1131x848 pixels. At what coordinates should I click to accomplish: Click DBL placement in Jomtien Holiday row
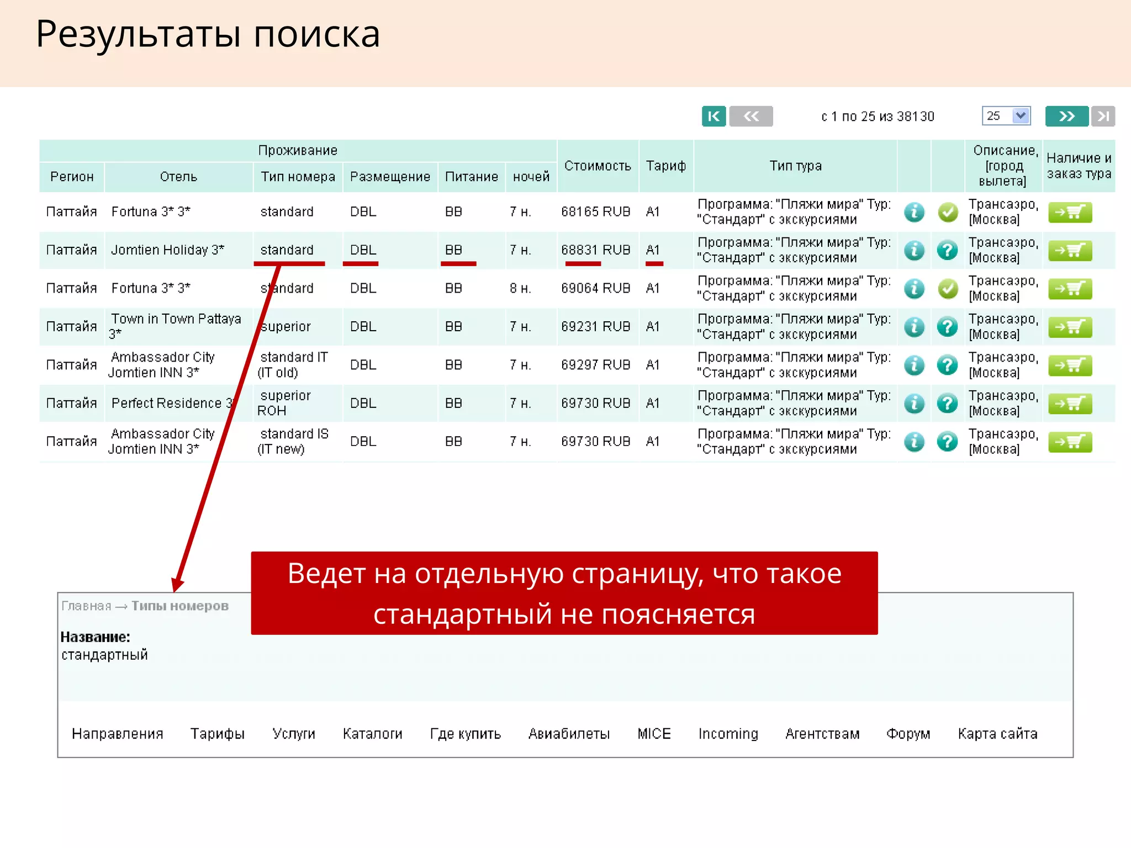[363, 250]
